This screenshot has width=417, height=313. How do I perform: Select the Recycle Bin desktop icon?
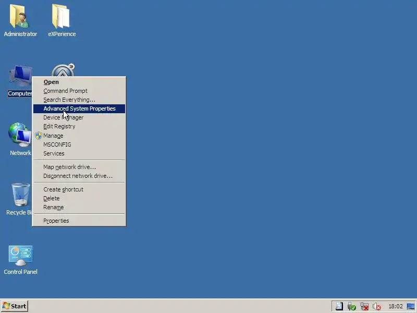20,199
